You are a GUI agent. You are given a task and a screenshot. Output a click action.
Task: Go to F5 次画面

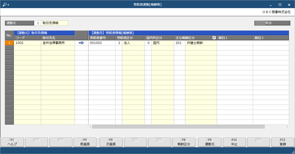111,142
